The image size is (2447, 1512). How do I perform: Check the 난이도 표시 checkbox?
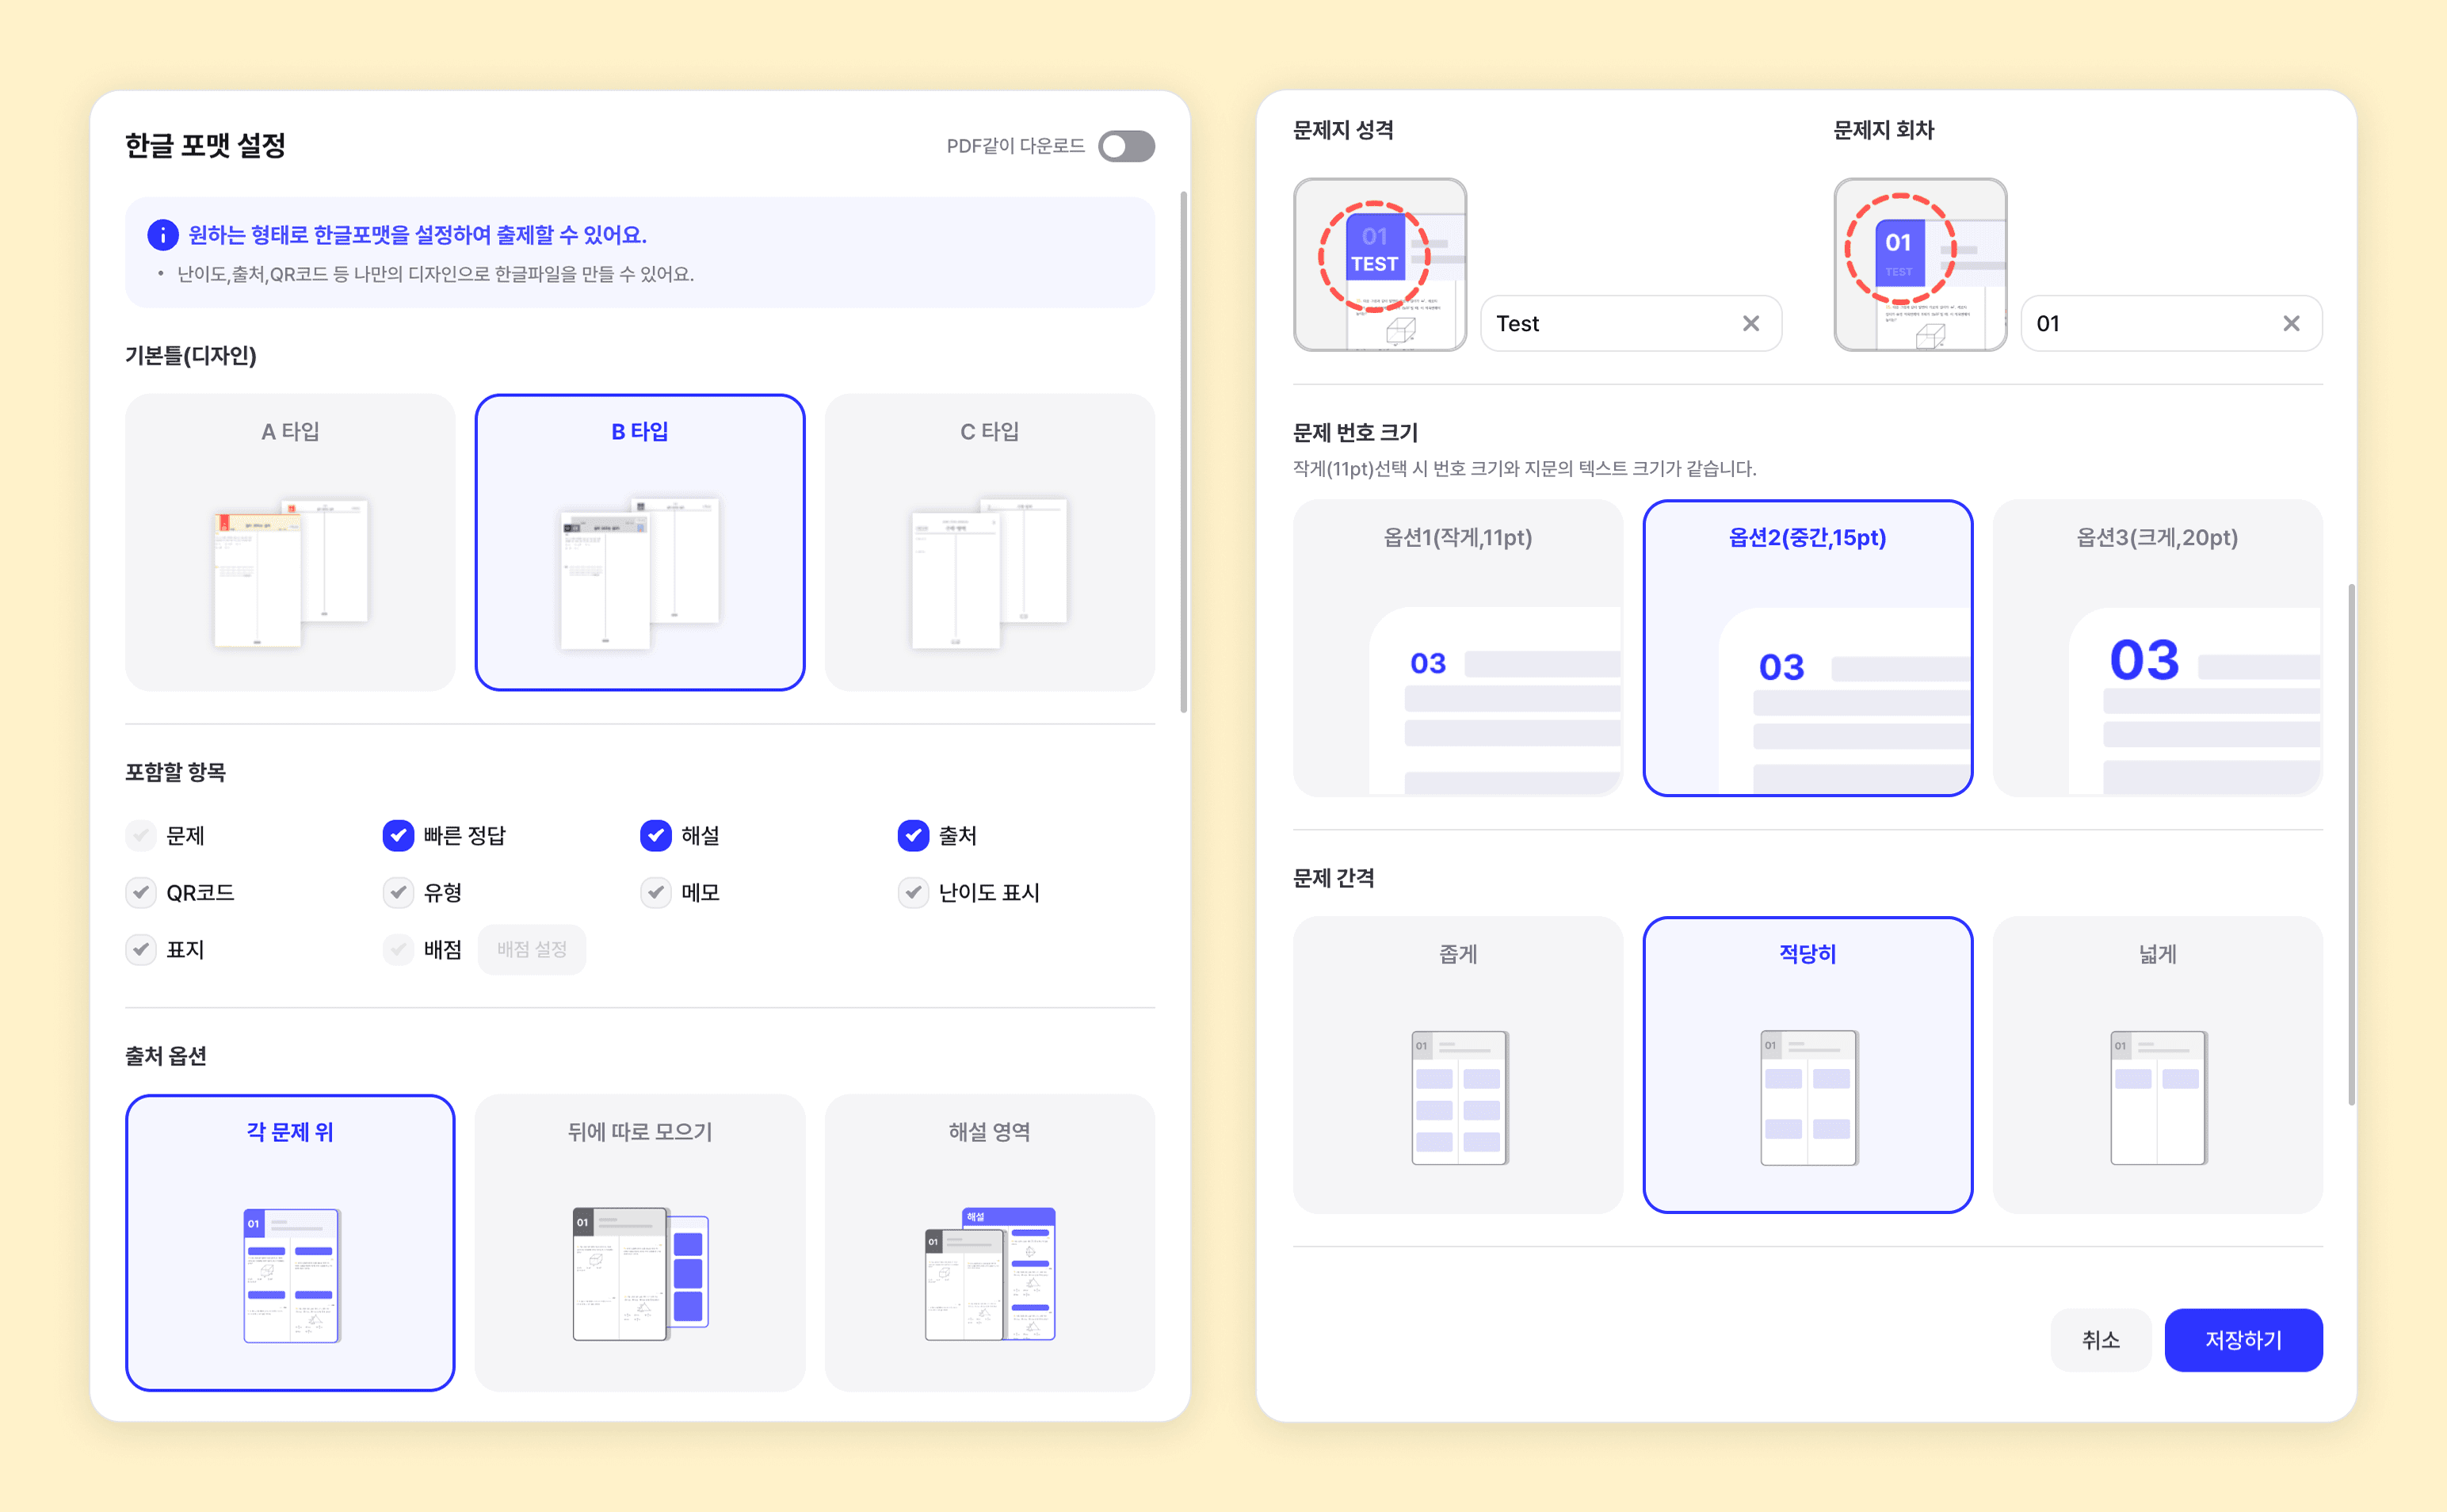(x=913, y=892)
